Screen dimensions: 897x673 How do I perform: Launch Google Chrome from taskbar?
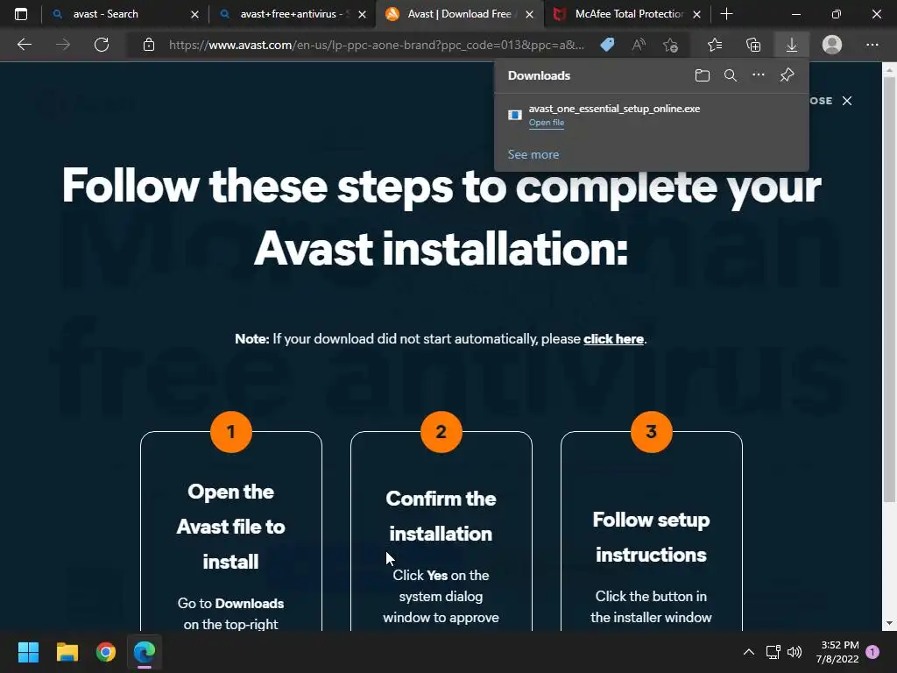(106, 652)
